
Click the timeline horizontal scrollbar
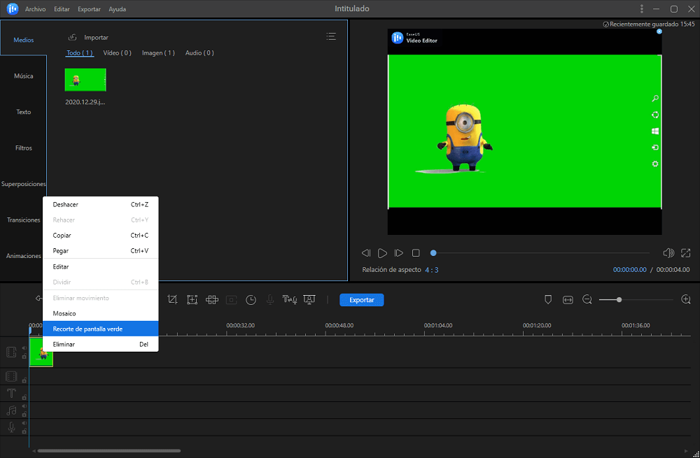[x=109, y=451]
